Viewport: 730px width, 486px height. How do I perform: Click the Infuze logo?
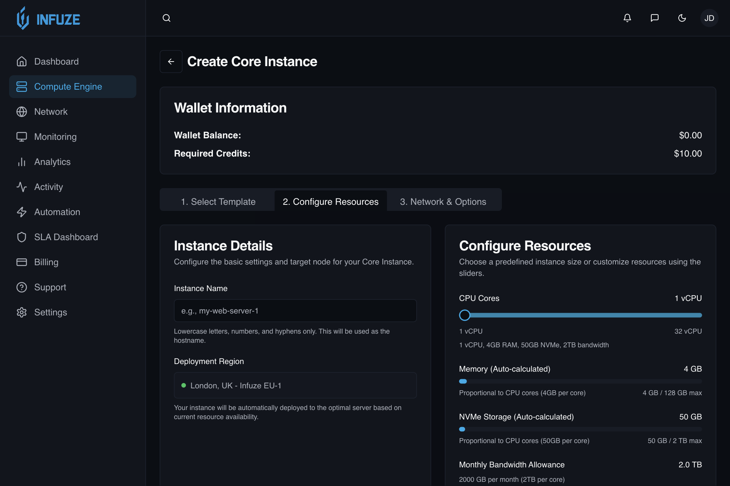48,18
